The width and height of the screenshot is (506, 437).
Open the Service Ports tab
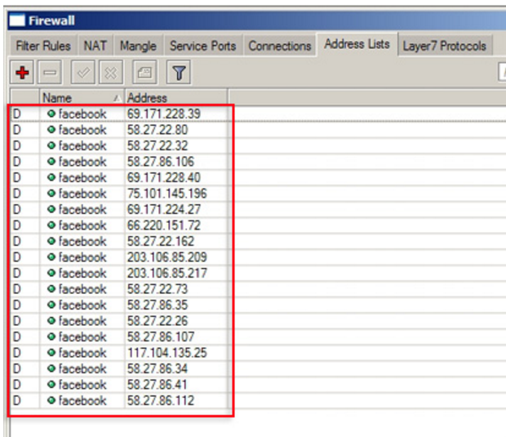tap(202, 46)
